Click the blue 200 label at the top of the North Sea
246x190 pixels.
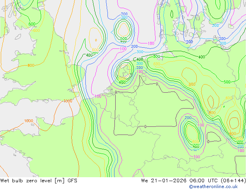tap(124, 14)
